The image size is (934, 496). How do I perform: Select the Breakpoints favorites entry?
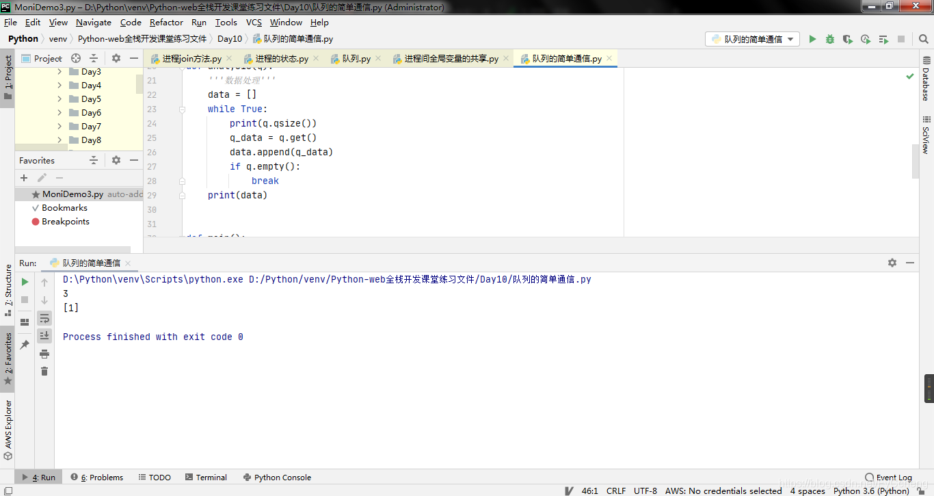65,222
